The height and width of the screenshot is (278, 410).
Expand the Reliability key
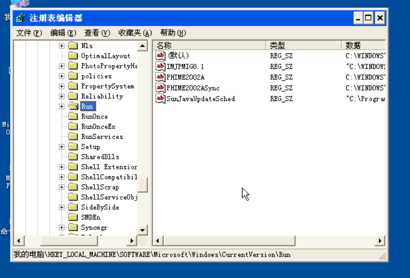[x=62, y=96]
